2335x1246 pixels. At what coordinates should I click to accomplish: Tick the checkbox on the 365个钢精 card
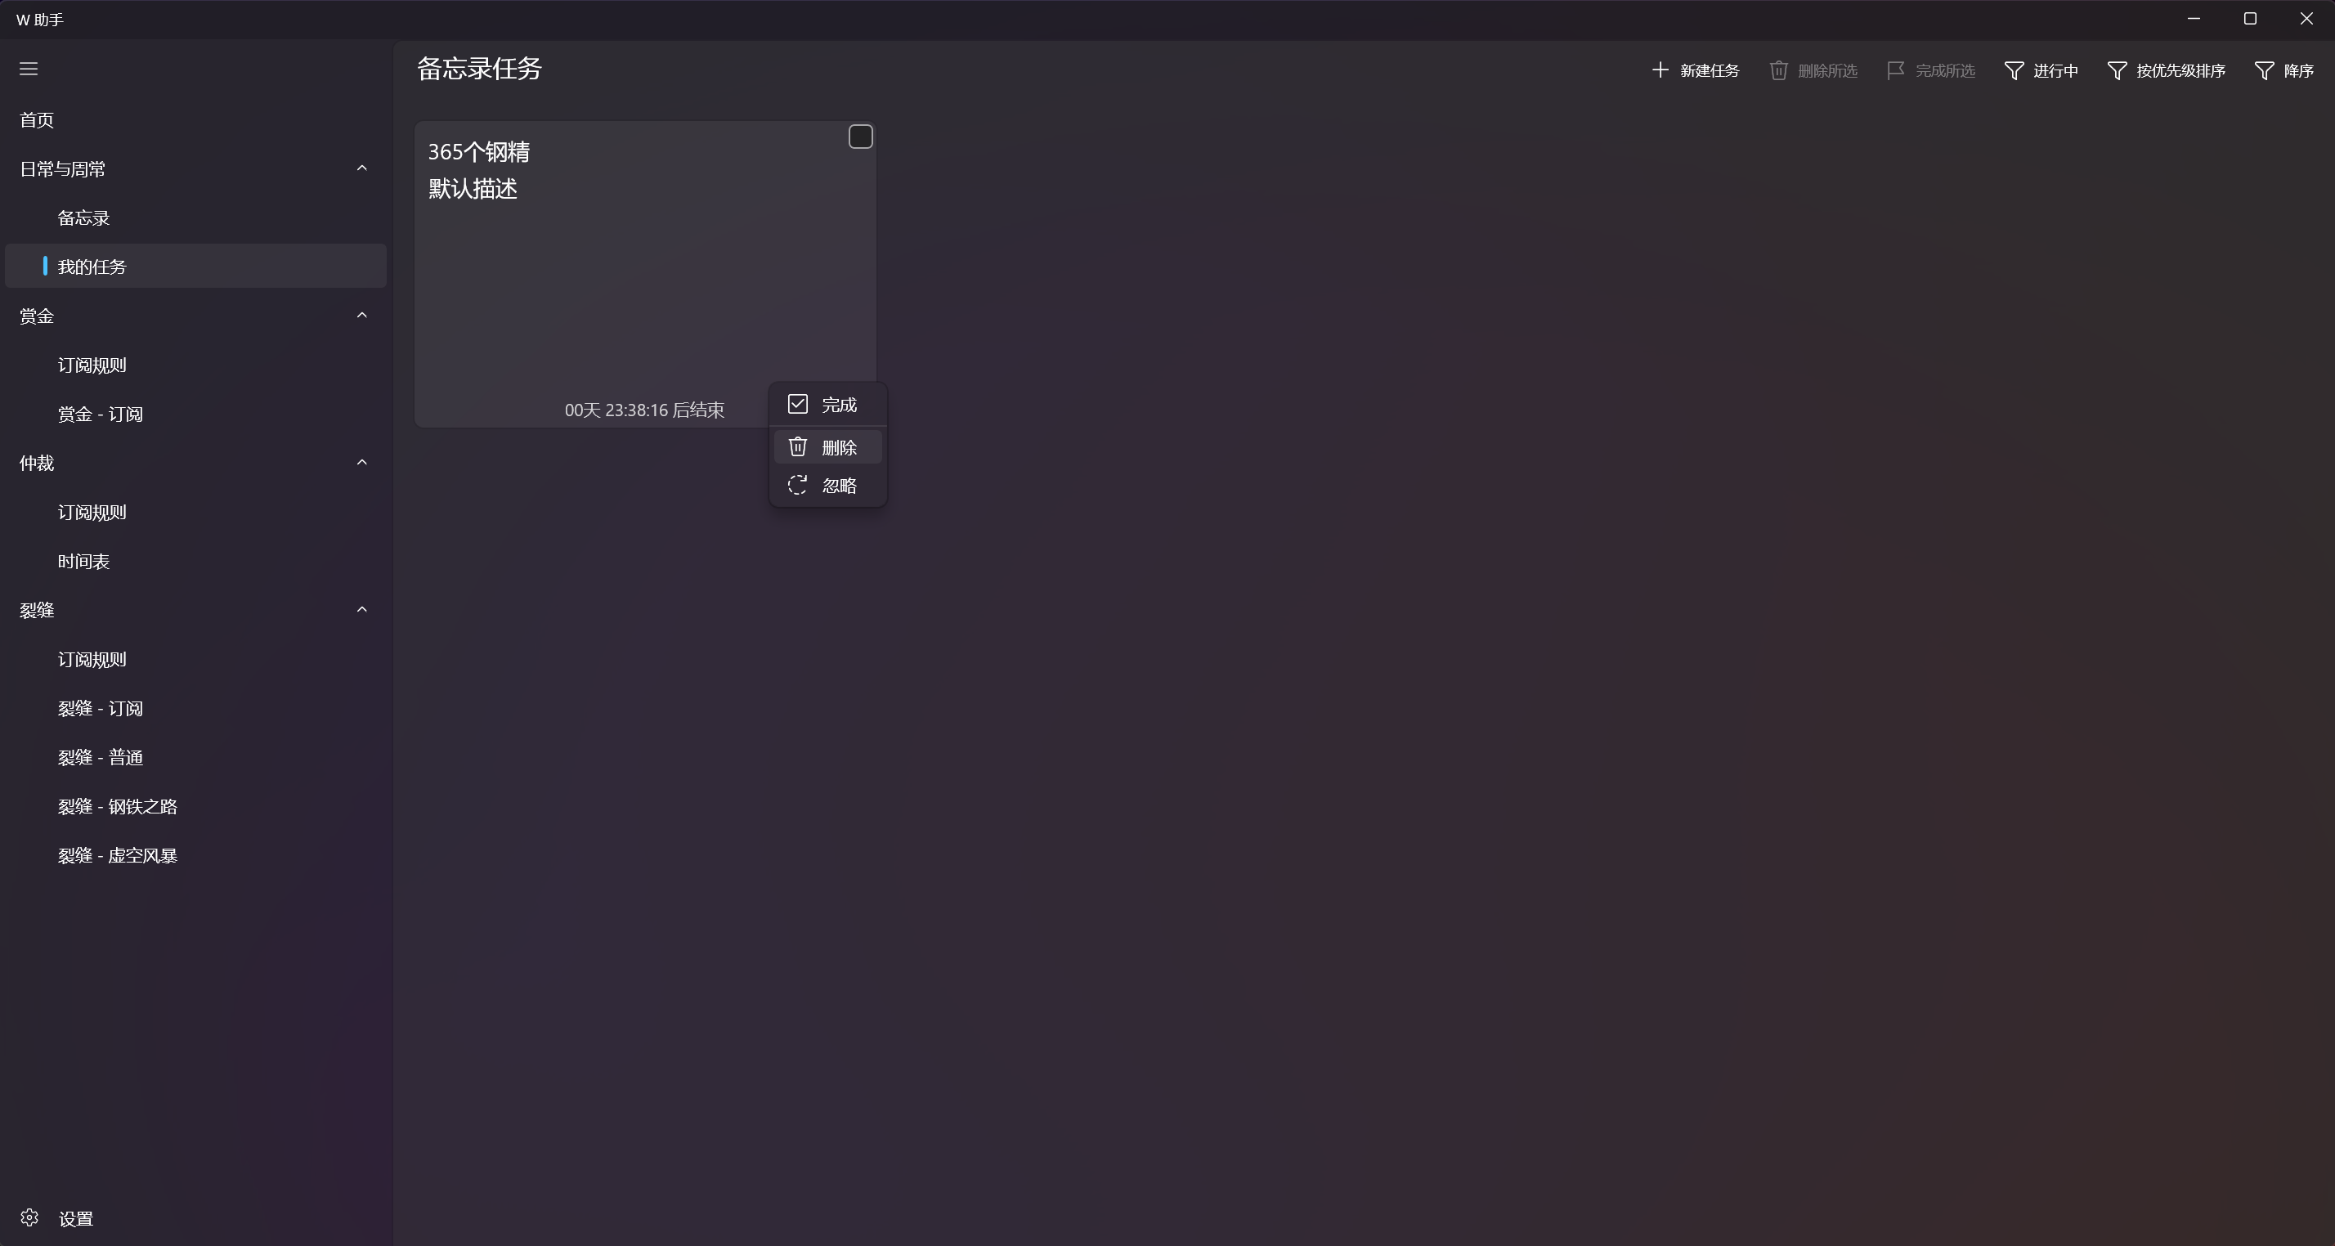[860, 137]
